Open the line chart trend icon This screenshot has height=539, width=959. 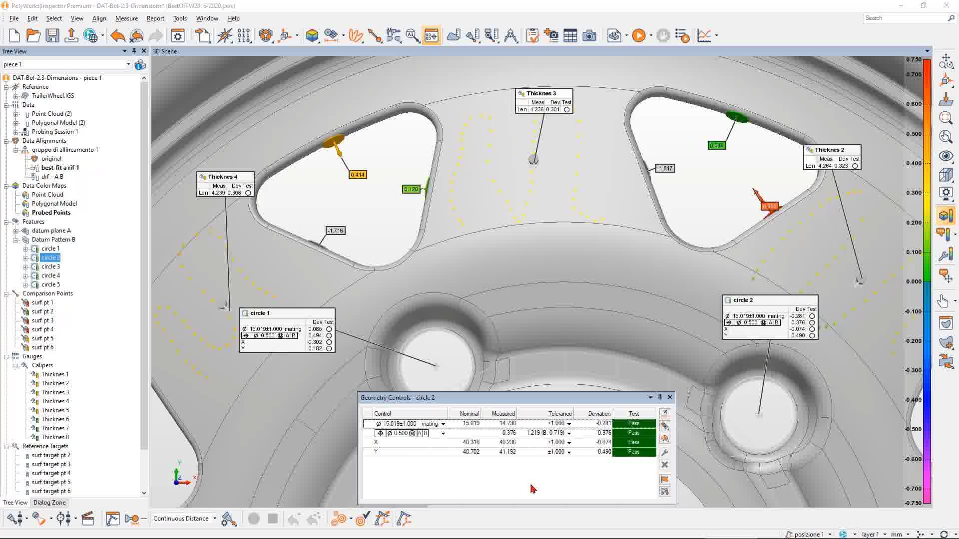pyautogui.click(x=704, y=35)
